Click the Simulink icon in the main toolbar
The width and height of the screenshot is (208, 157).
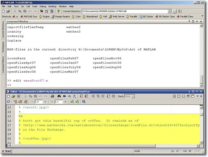pos(42,11)
